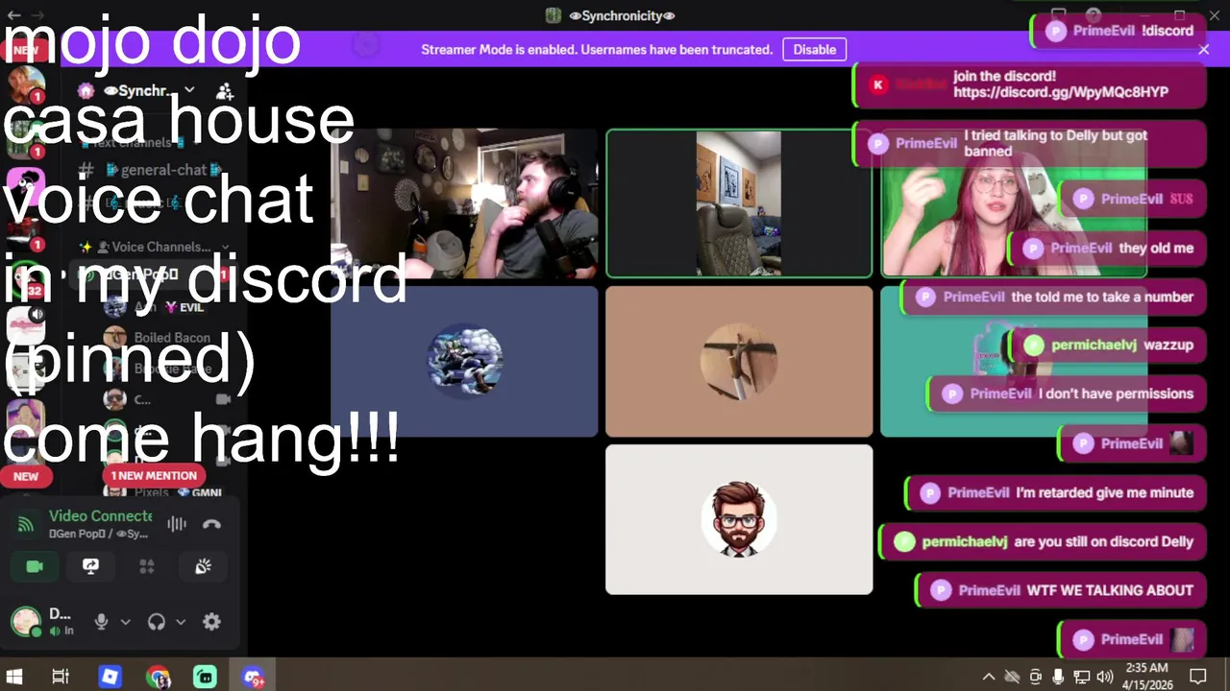Focus the bearded cartoon avatar tile
This screenshot has width=1230, height=691.
click(x=739, y=519)
